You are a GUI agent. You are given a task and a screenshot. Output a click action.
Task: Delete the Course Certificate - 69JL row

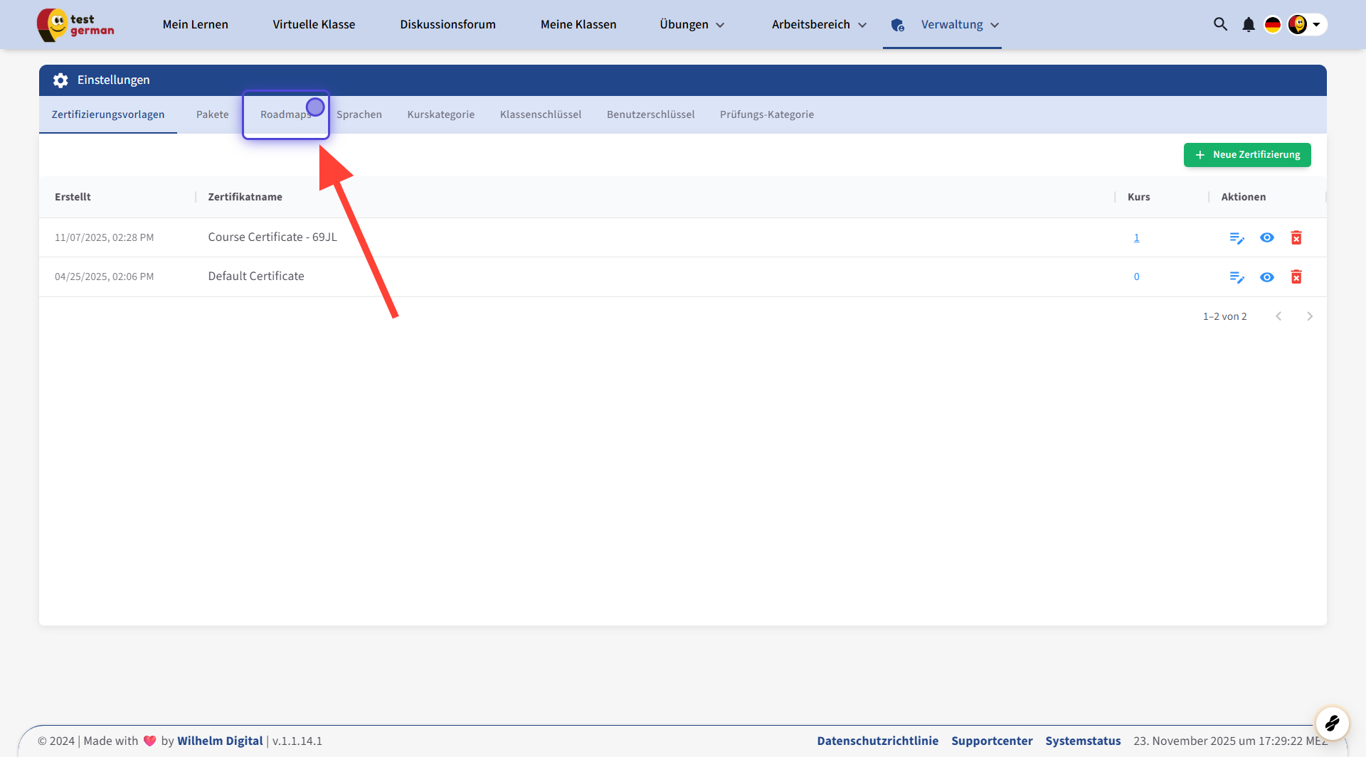coord(1296,238)
